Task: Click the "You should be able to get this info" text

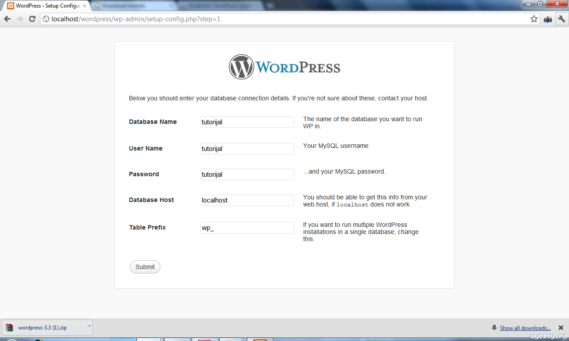Action: click(x=365, y=201)
